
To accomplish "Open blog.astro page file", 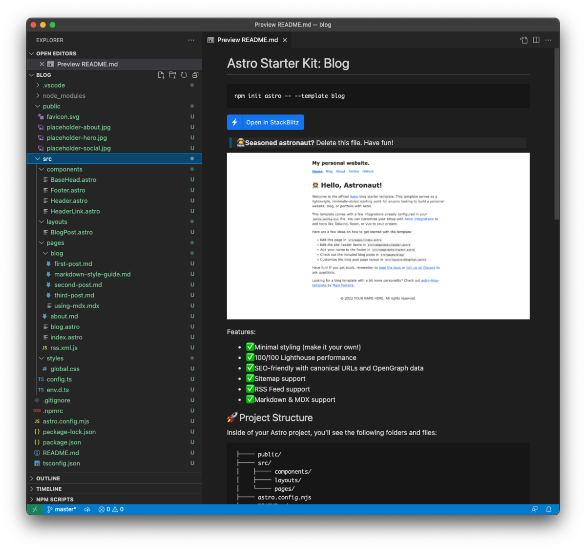I will tap(114, 327).
